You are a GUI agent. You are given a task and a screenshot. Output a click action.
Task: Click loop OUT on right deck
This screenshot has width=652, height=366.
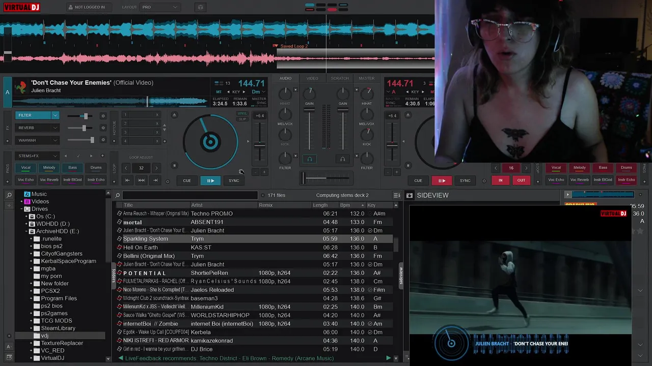click(521, 180)
